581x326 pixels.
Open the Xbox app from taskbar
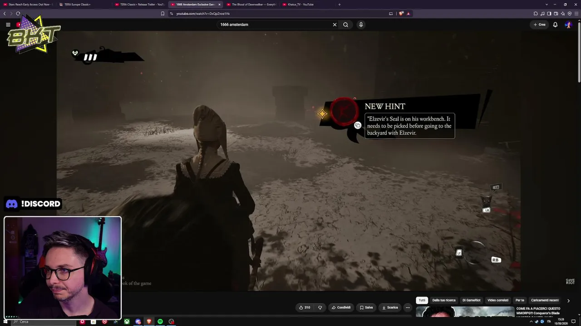[x=127, y=321]
